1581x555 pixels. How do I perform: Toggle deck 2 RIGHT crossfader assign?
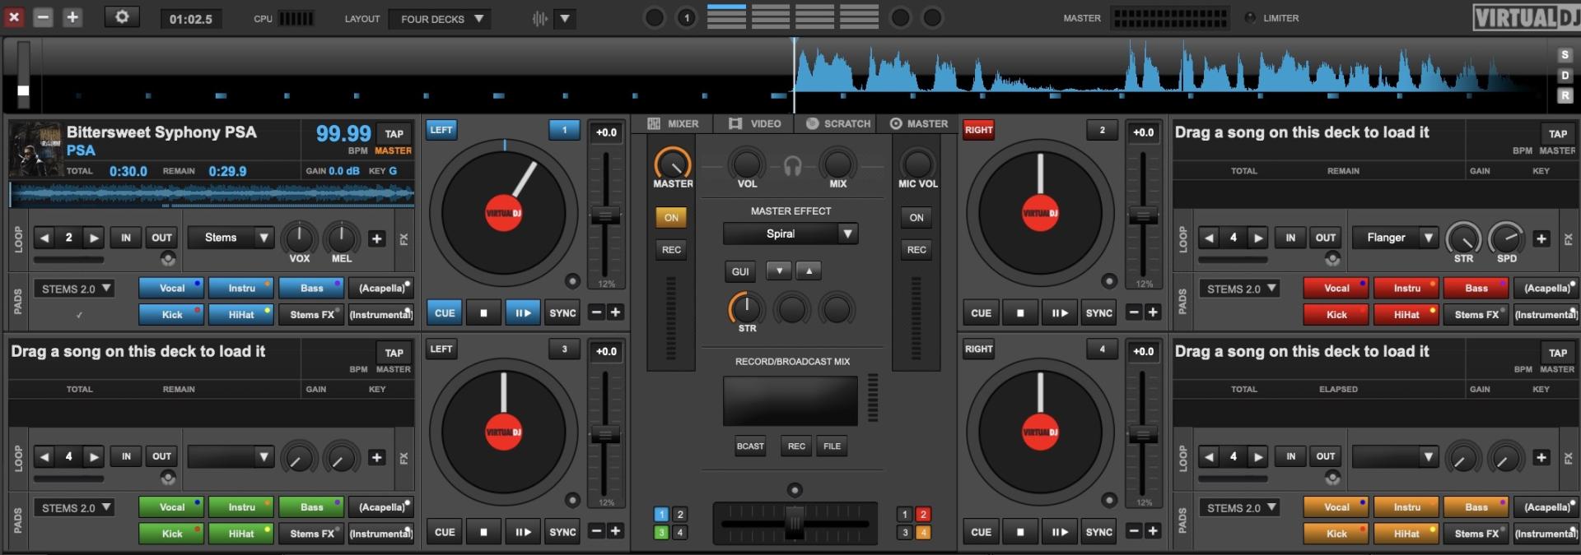[x=978, y=130]
